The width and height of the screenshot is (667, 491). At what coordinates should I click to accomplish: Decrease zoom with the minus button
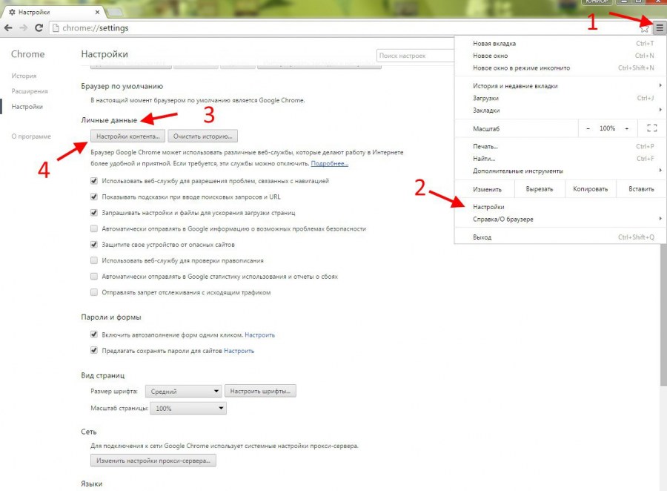pos(588,128)
